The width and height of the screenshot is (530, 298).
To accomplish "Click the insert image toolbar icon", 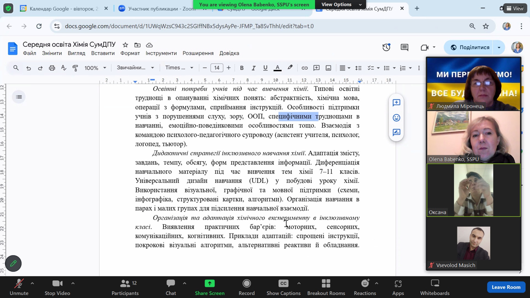I will [x=328, y=68].
